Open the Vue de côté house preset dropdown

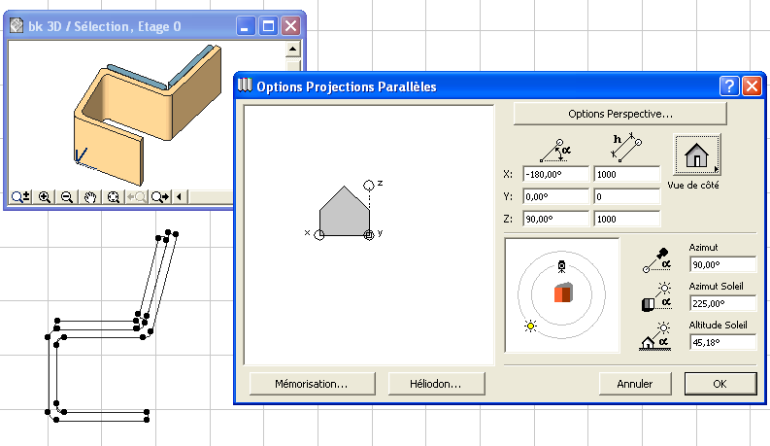click(x=697, y=154)
